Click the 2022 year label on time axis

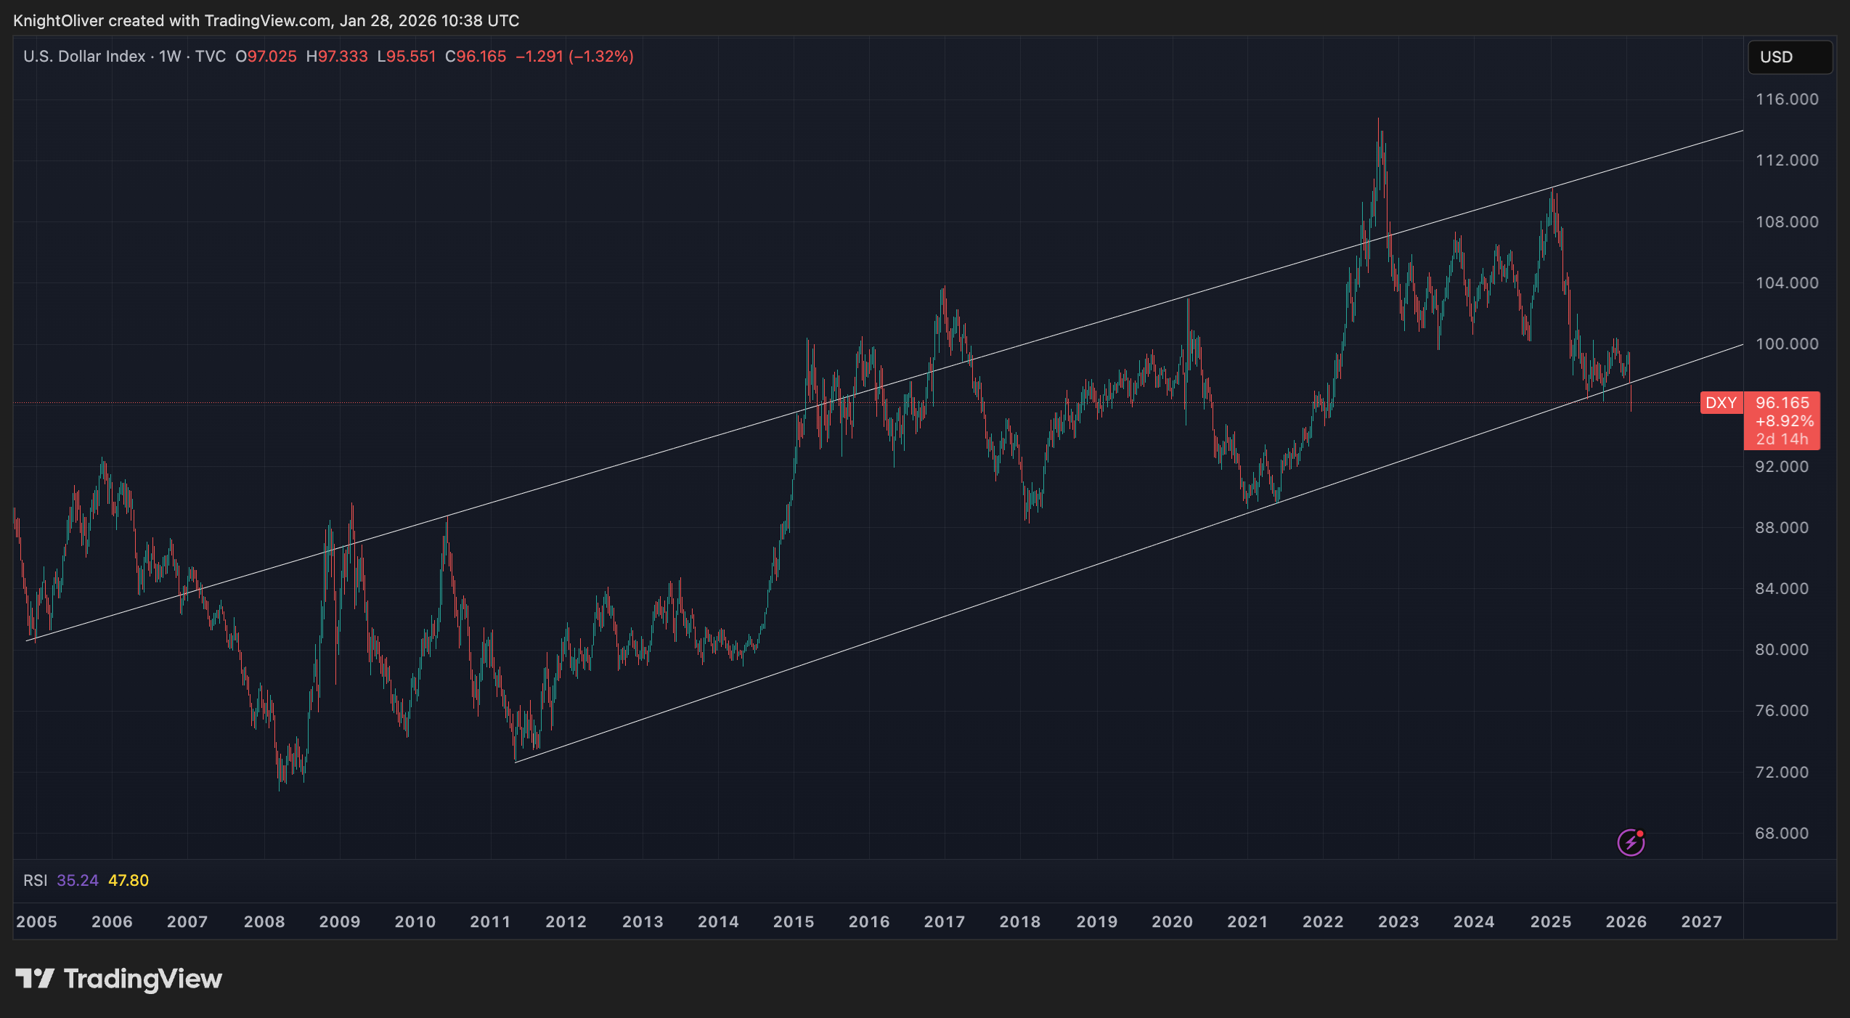tap(1323, 921)
